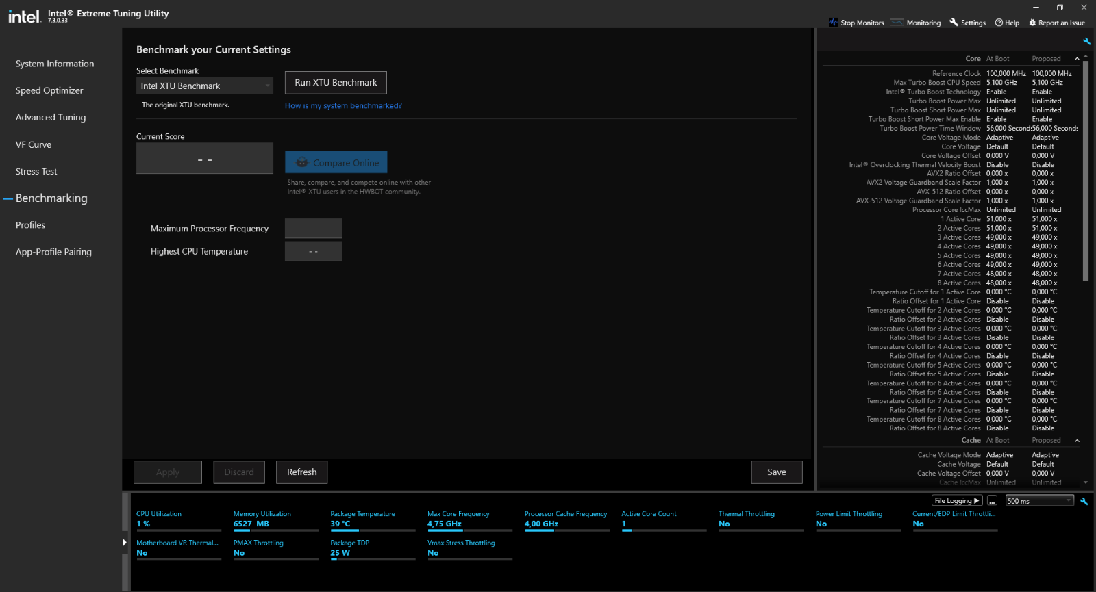Click the Intel logo

(x=24, y=16)
